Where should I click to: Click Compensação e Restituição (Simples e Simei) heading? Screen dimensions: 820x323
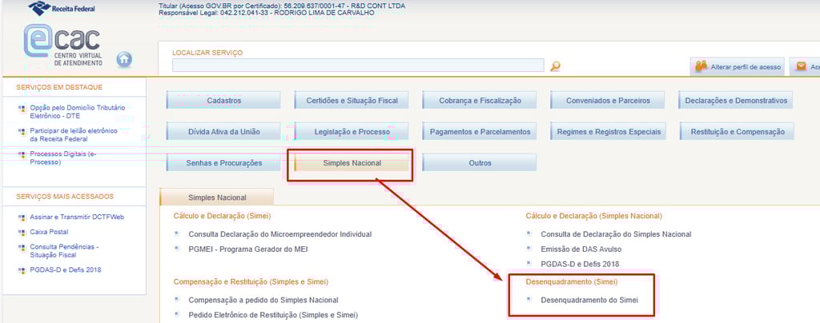click(251, 281)
